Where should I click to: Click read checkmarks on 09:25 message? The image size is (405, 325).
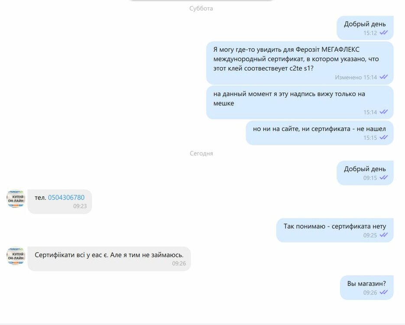pos(384,235)
